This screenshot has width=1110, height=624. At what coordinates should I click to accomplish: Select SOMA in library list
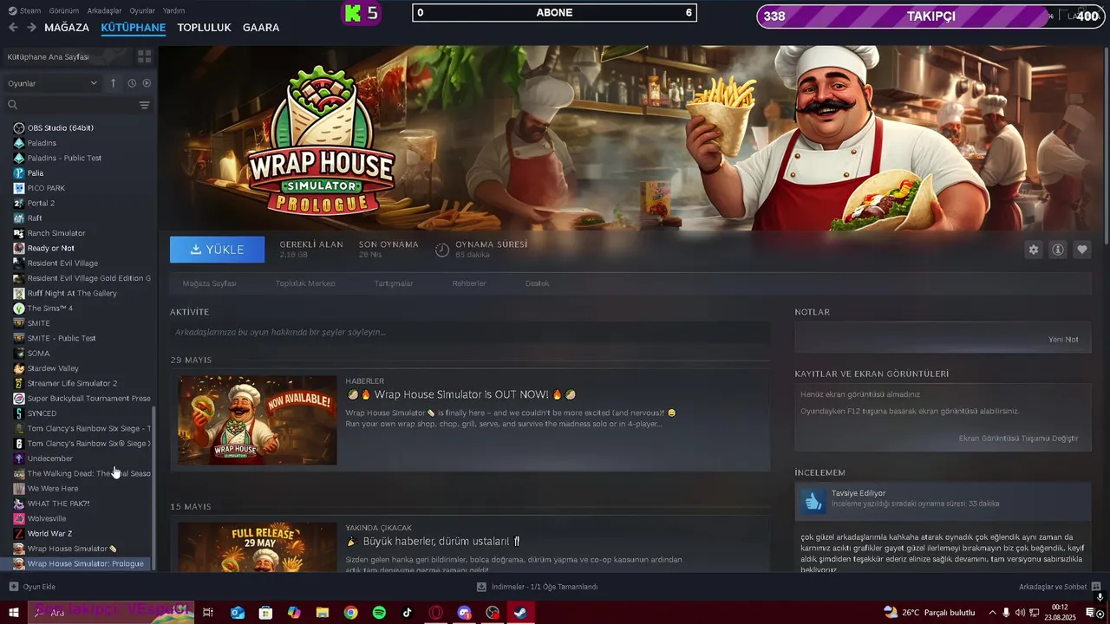click(38, 353)
